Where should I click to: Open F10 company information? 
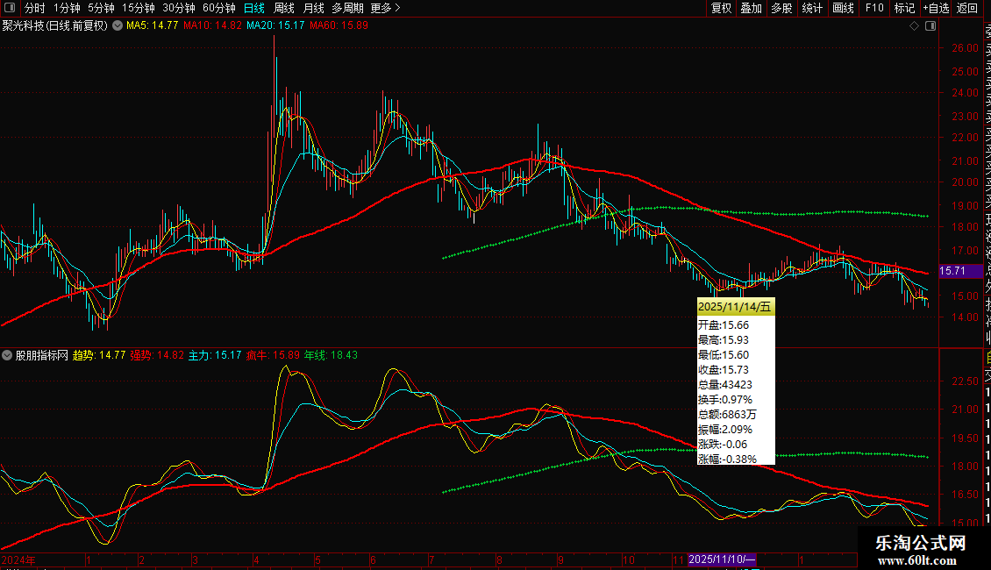tap(874, 8)
